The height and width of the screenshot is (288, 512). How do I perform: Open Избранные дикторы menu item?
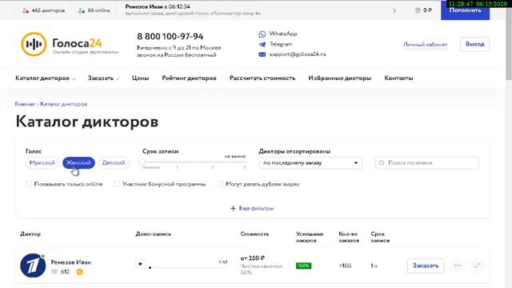(339, 78)
